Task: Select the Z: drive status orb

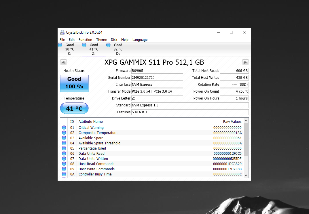Action: pyautogui.click(x=84, y=45)
